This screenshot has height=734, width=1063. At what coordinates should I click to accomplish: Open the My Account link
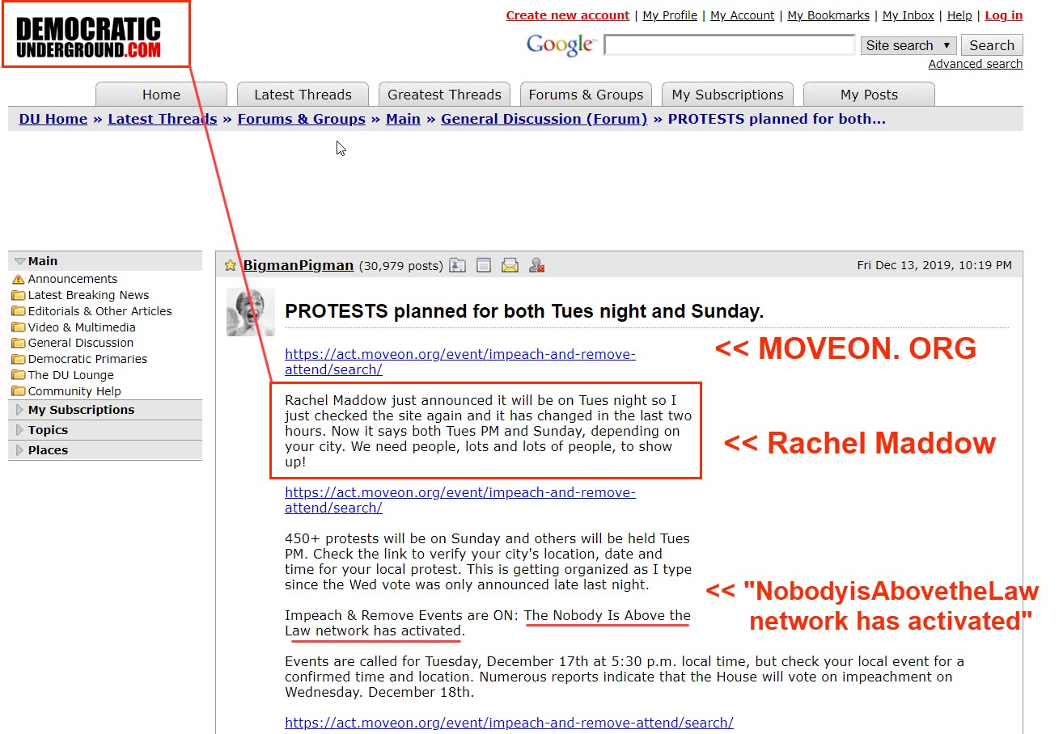coord(742,15)
